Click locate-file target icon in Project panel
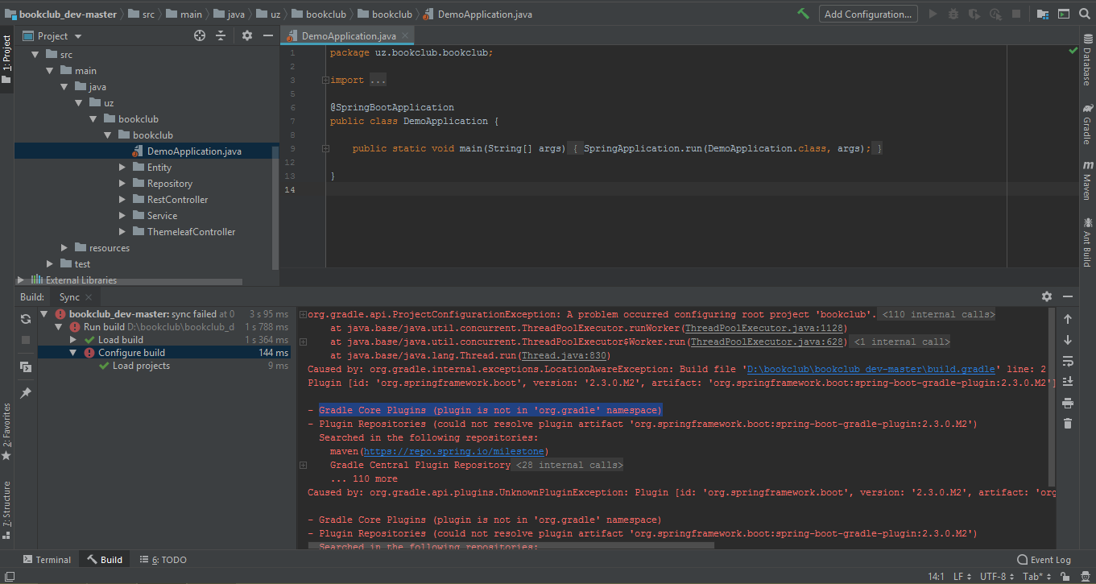Screen dimensions: 1096x584 coord(200,35)
